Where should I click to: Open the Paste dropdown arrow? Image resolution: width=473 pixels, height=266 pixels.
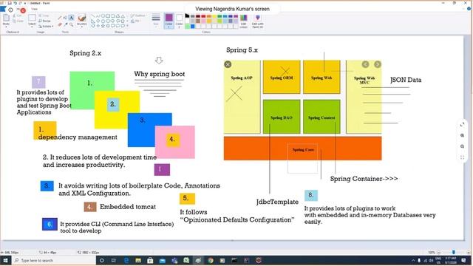[x=6, y=27]
